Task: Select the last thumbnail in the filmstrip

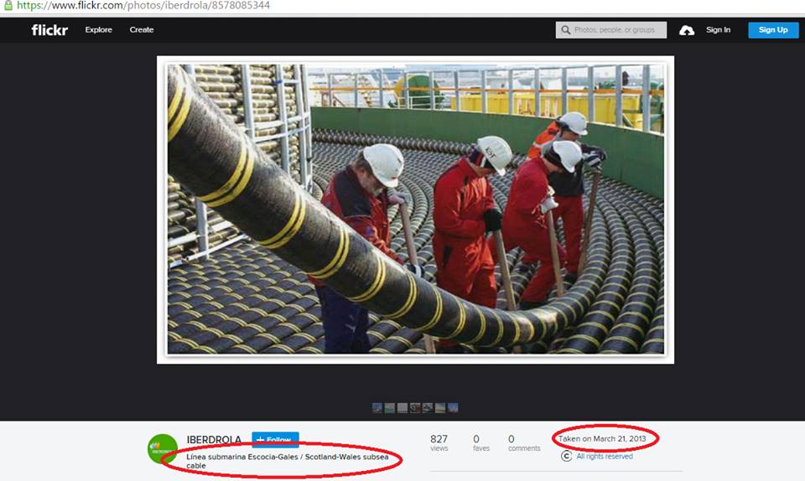Action: [x=454, y=408]
